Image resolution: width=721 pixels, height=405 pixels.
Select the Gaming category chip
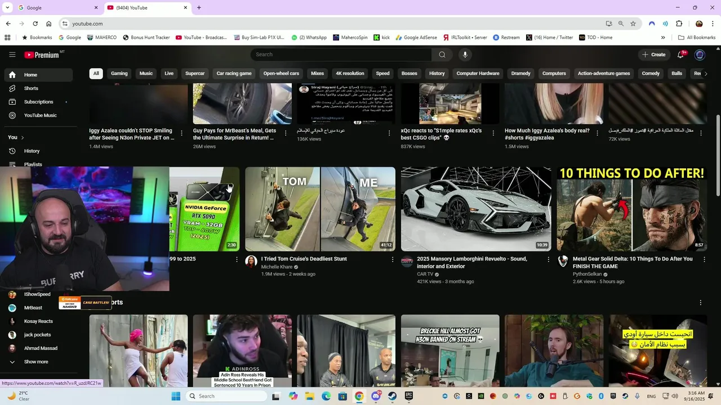coord(119,74)
